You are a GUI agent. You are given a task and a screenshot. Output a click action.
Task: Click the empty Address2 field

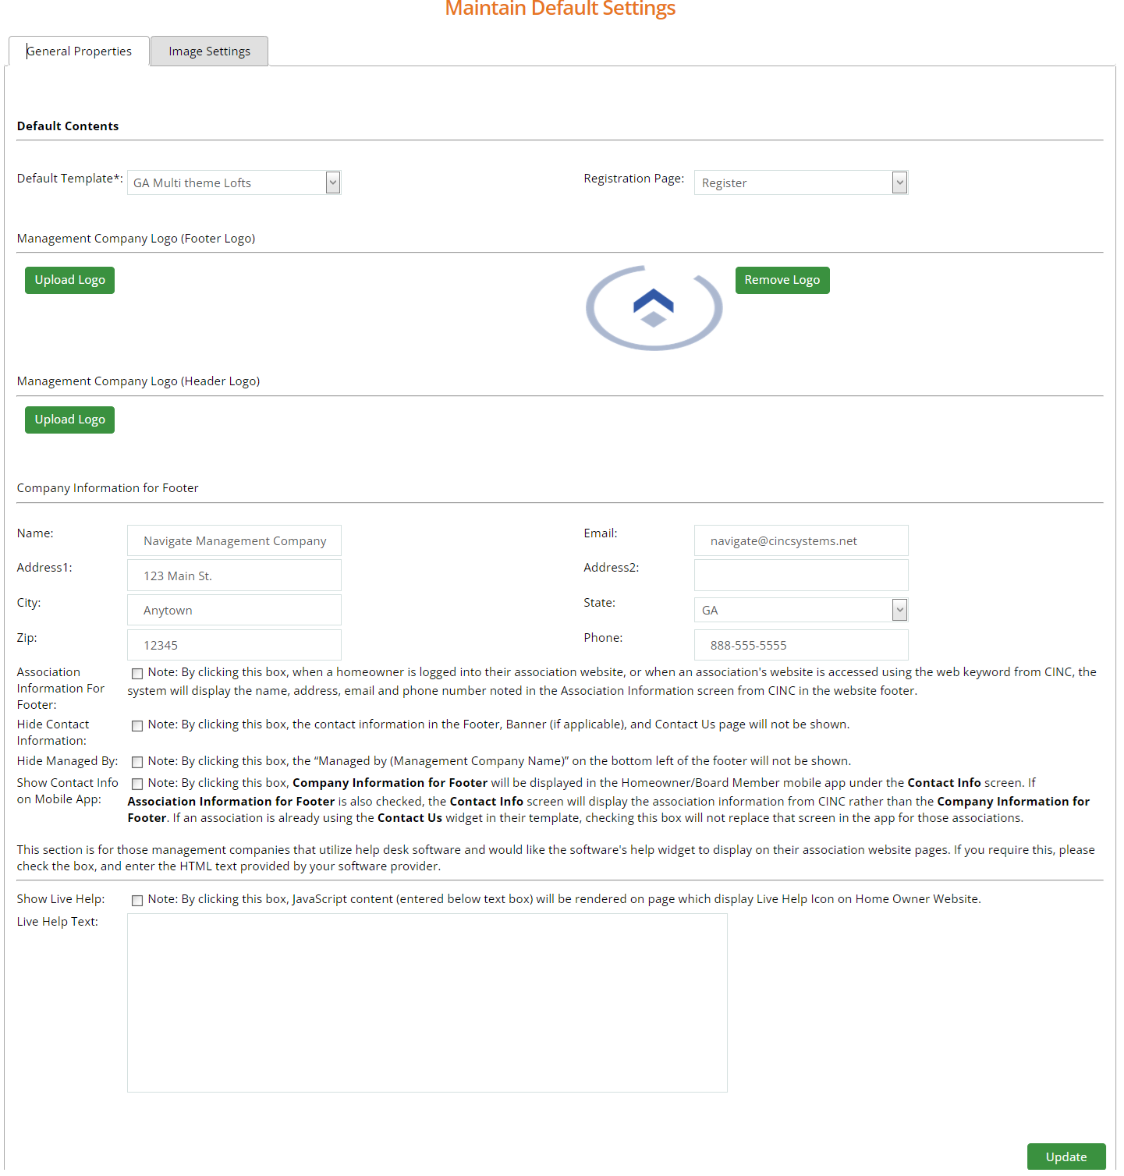[x=801, y=576]
